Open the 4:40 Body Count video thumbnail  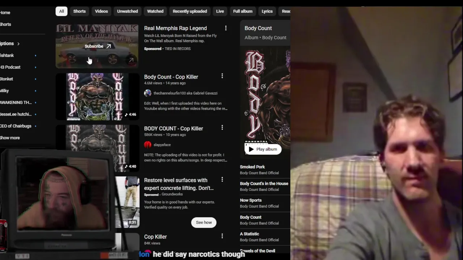(97, 148)
